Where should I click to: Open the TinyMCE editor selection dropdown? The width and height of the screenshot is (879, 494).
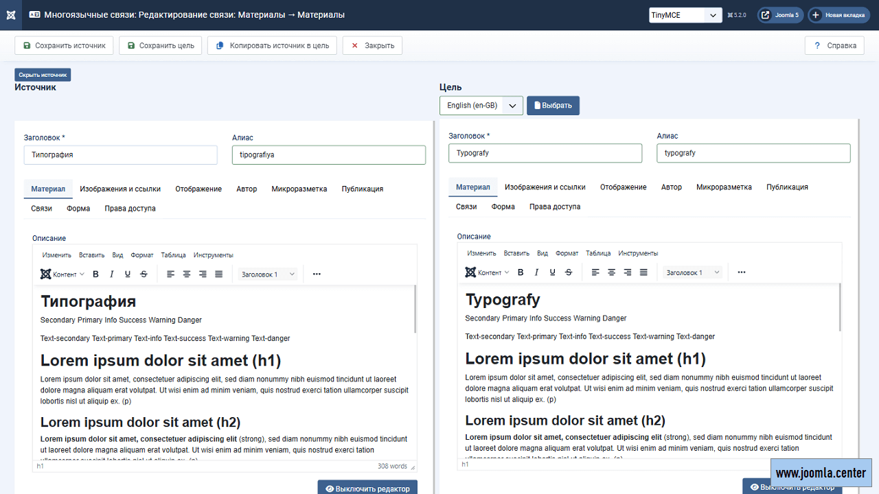pos(685,15)
